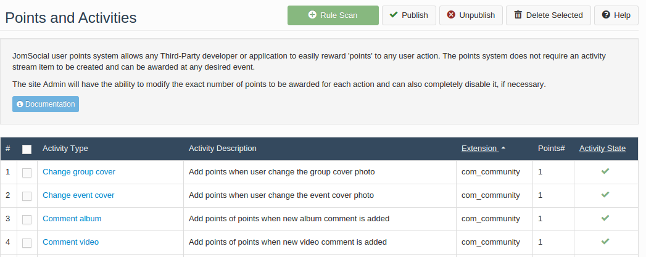The height and width of the screenshot is (257, 646).
Task: Toggle the select-all checkbox in table header
Action: coord(27,149)
